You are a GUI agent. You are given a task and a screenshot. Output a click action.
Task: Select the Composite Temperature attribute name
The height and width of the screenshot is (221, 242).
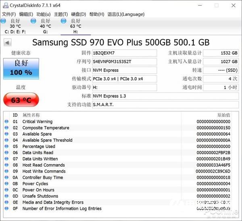point(46,128)
